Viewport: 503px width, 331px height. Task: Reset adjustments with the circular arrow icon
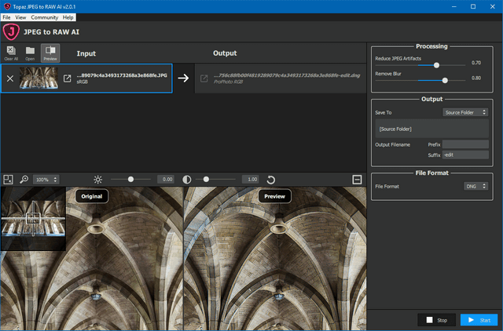click(271, 180)
